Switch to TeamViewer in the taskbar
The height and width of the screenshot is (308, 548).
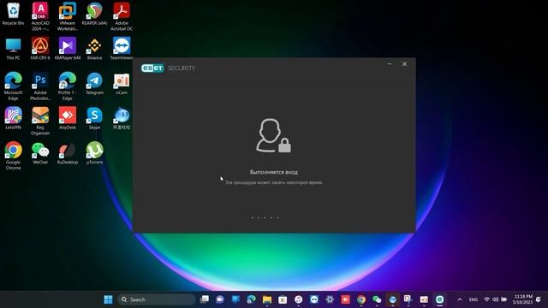point(314,299)
